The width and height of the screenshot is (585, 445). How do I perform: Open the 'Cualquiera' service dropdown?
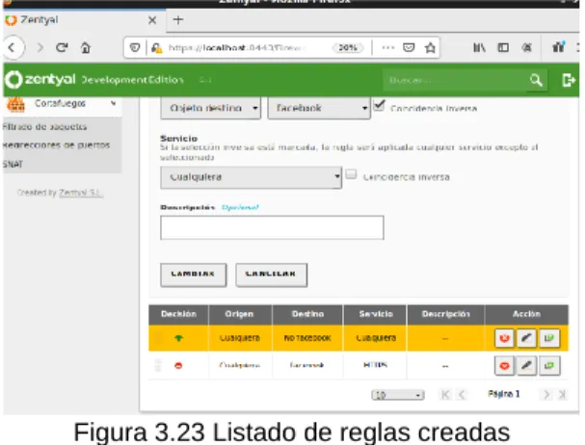click(252, 177)
